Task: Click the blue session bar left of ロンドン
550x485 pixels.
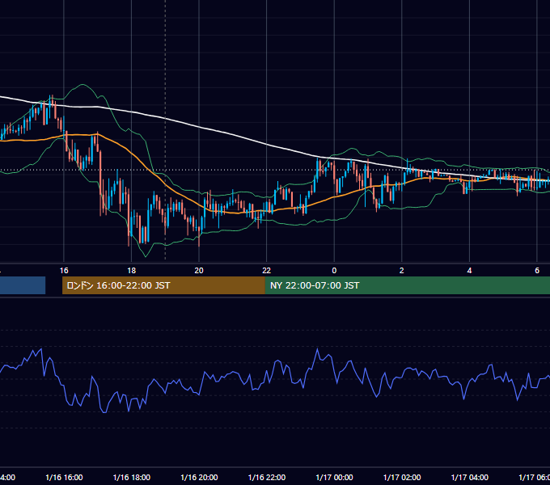Action: point(23,285)
